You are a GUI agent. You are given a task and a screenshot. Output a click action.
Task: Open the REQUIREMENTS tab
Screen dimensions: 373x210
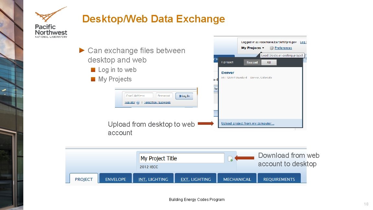coord(279,179)
